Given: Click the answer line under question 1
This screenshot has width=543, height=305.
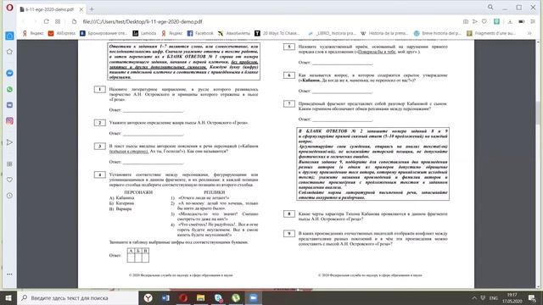Looking at the screenshot, I should pyautogui.click(x=153, y=110).
